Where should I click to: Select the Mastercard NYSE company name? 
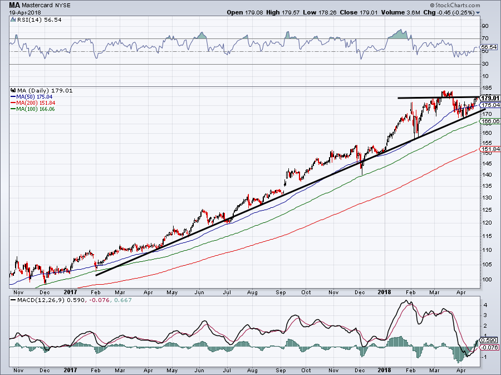46,5
